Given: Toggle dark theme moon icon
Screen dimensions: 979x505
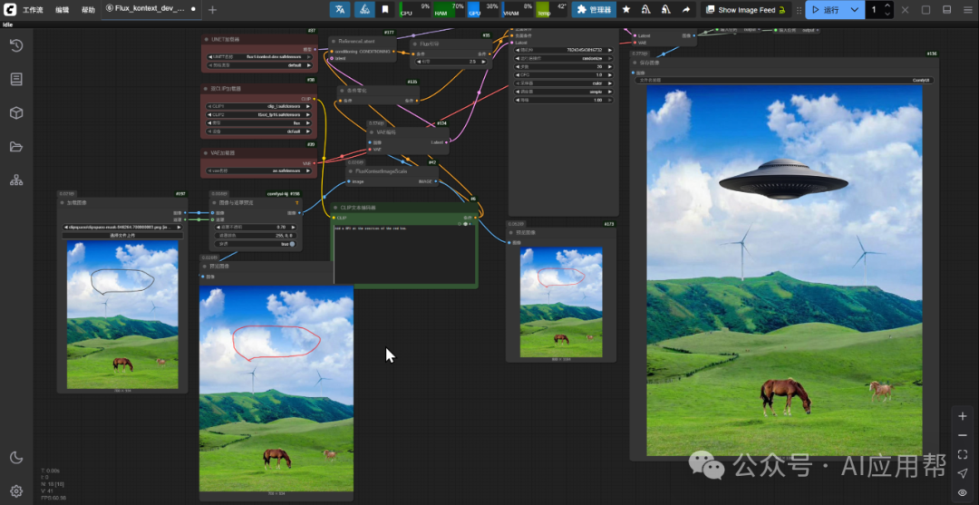Looking at the screenshot, I should (16, 458).
